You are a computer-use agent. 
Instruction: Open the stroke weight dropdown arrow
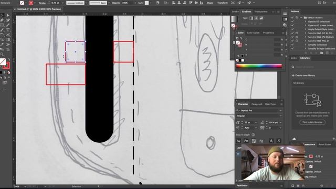tap(63, 3)
